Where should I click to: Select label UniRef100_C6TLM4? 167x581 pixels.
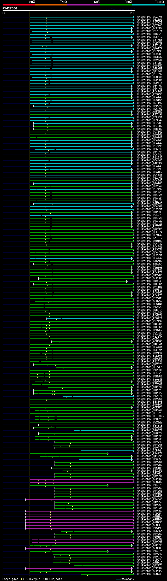pyautogui.click(x=150, y=63)
